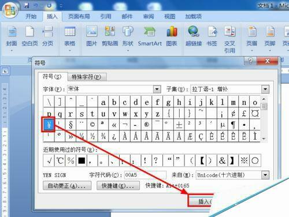Click the 字符代码 character code field

tap(145, 175)
